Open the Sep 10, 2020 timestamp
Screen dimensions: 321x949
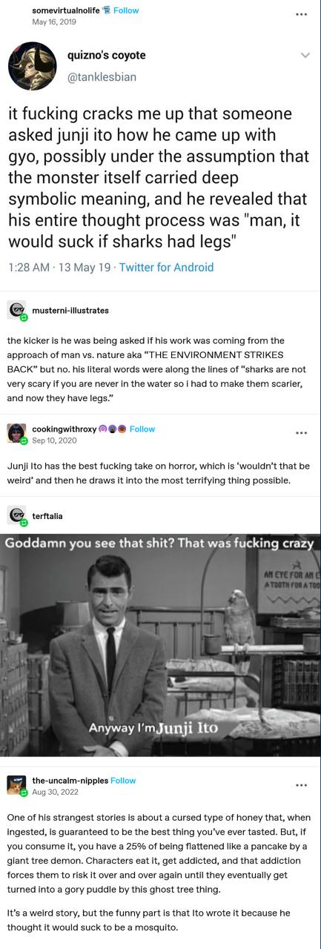click(54, 440)
